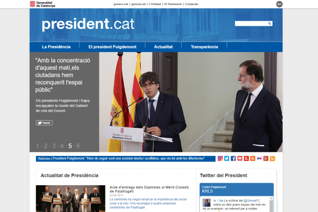
Task: Click the Puigdemont and Rajoy carousel photo
Action: pos(191,102)
